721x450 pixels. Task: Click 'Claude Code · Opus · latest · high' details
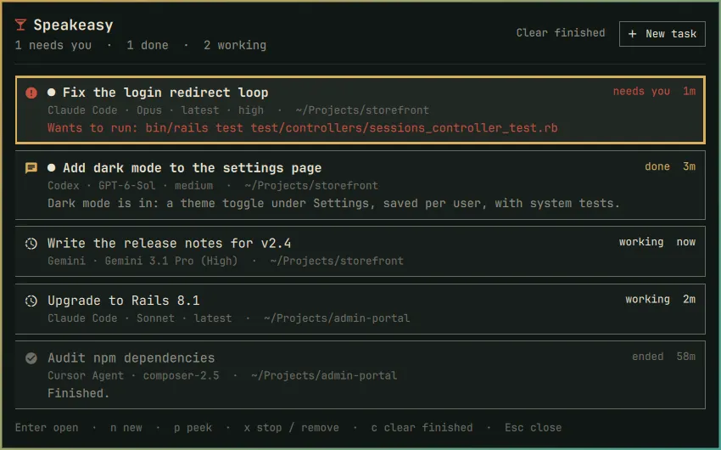point(156,110)
